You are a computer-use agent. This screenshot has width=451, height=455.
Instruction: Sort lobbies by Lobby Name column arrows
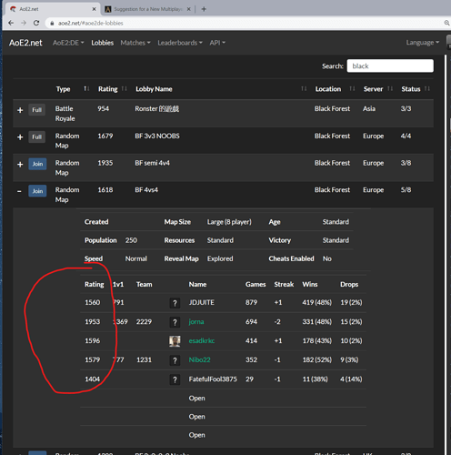[x=304, y=88]
